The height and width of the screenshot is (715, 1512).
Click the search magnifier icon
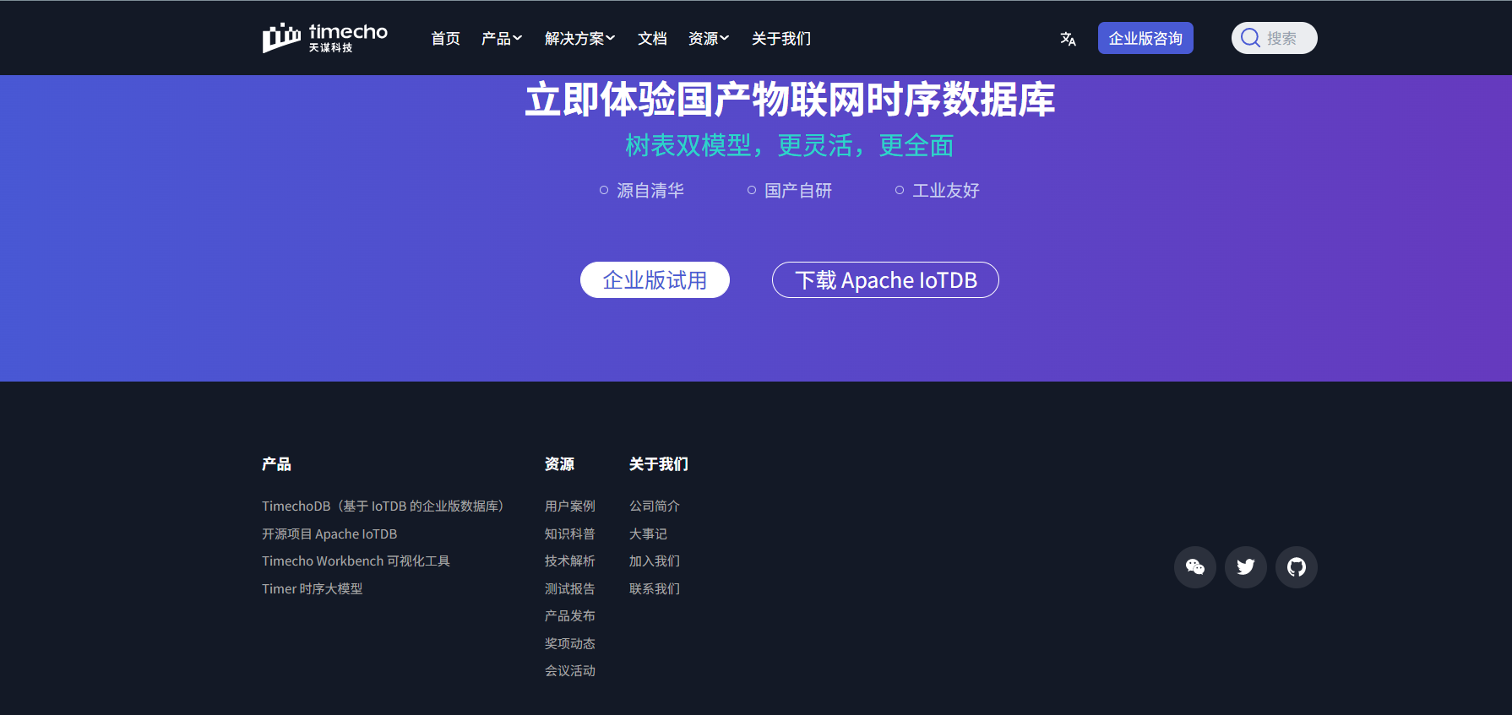pyautogui.click(x=1250, y=38)
